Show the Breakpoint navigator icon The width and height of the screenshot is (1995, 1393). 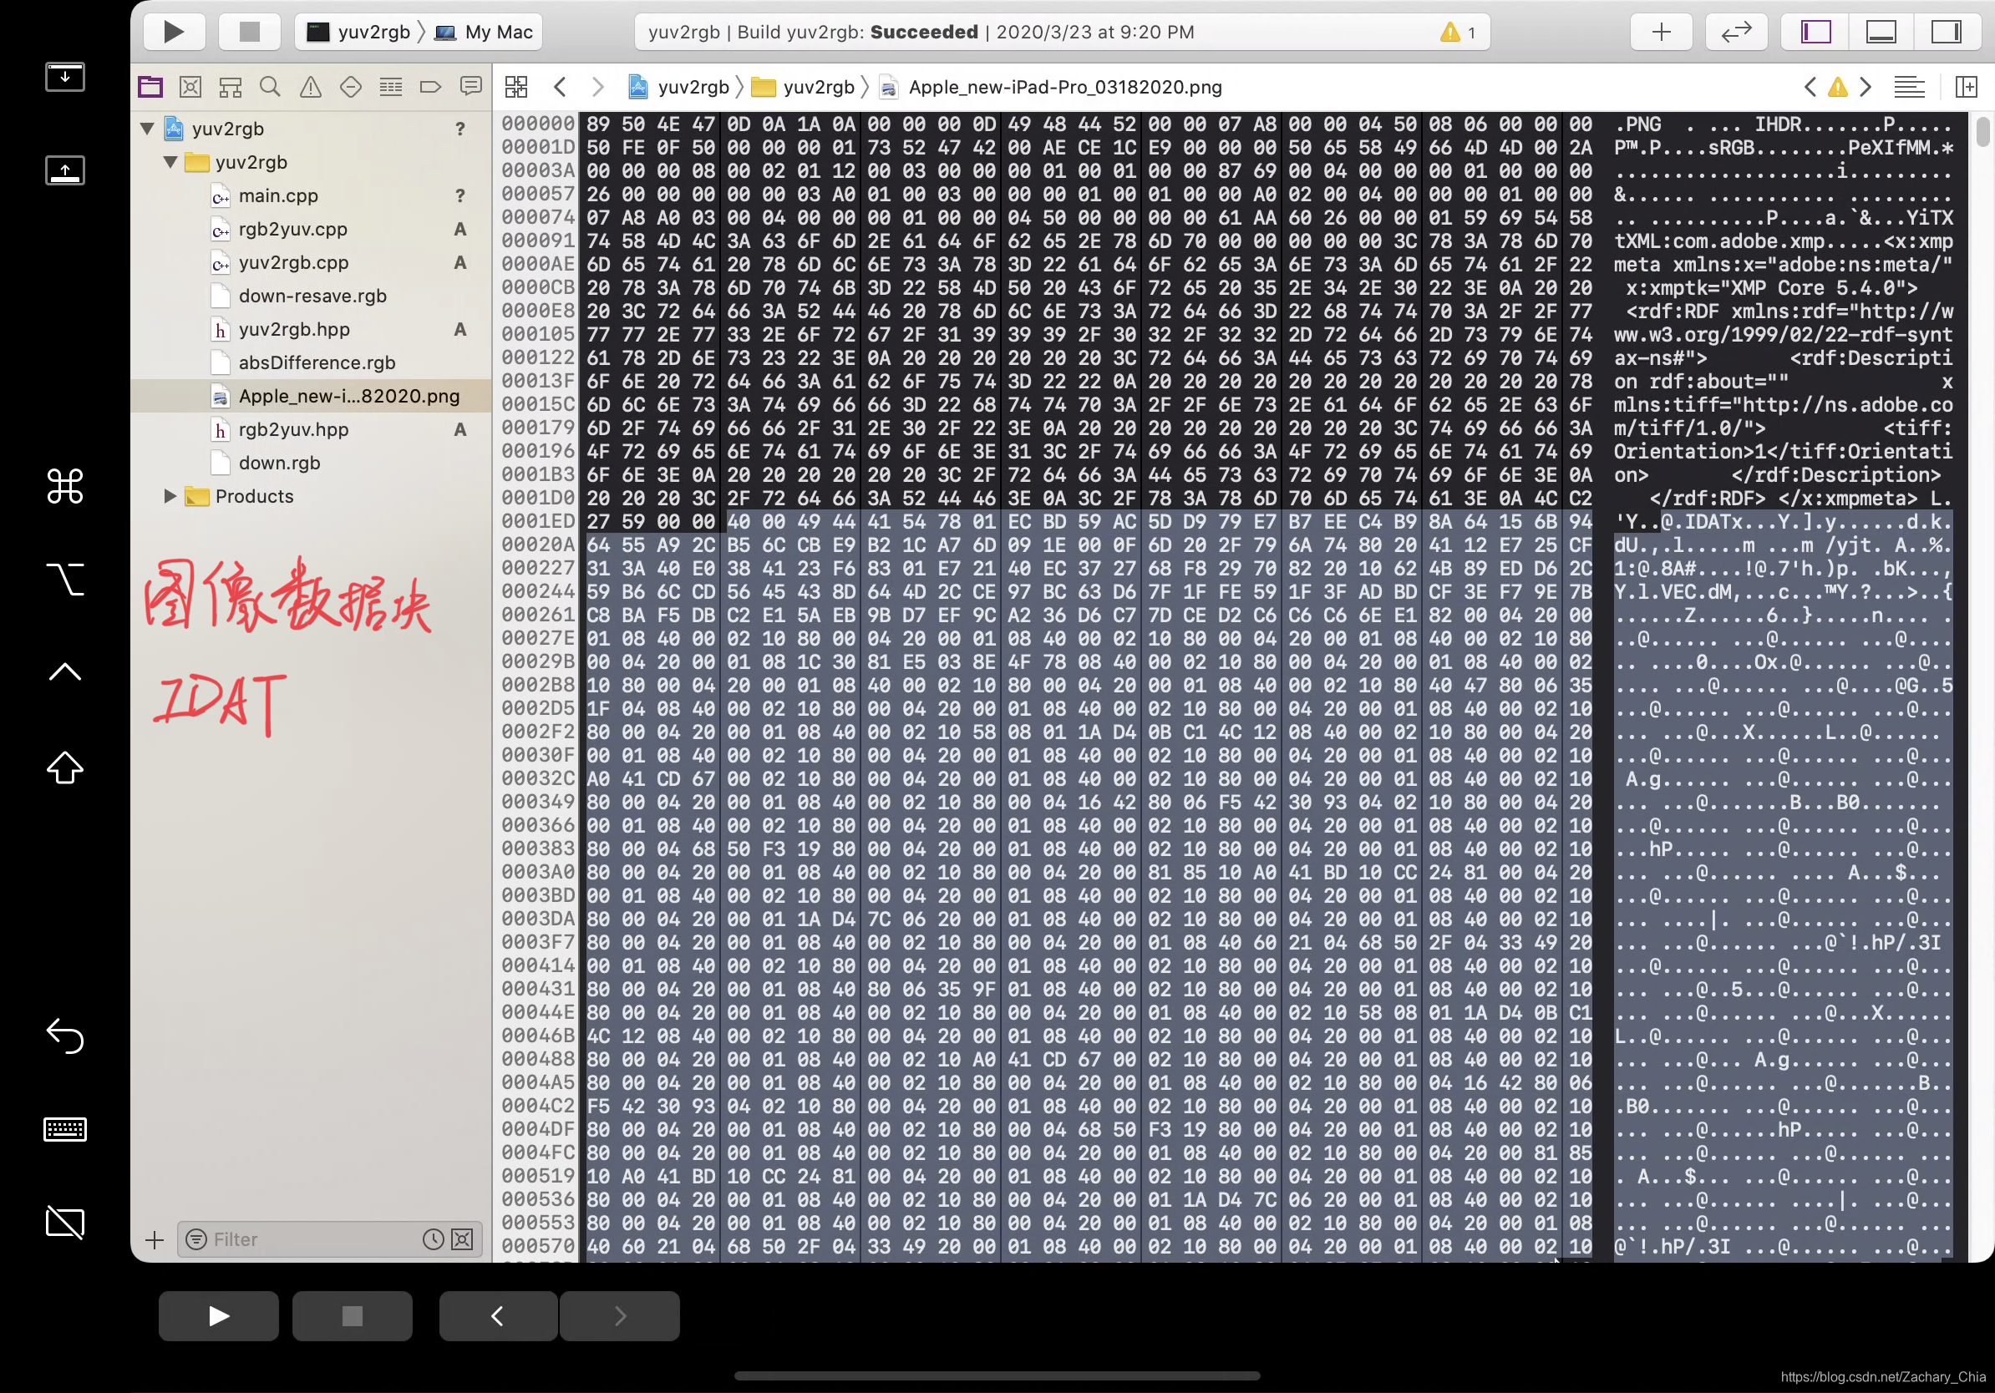pos(430,87)
